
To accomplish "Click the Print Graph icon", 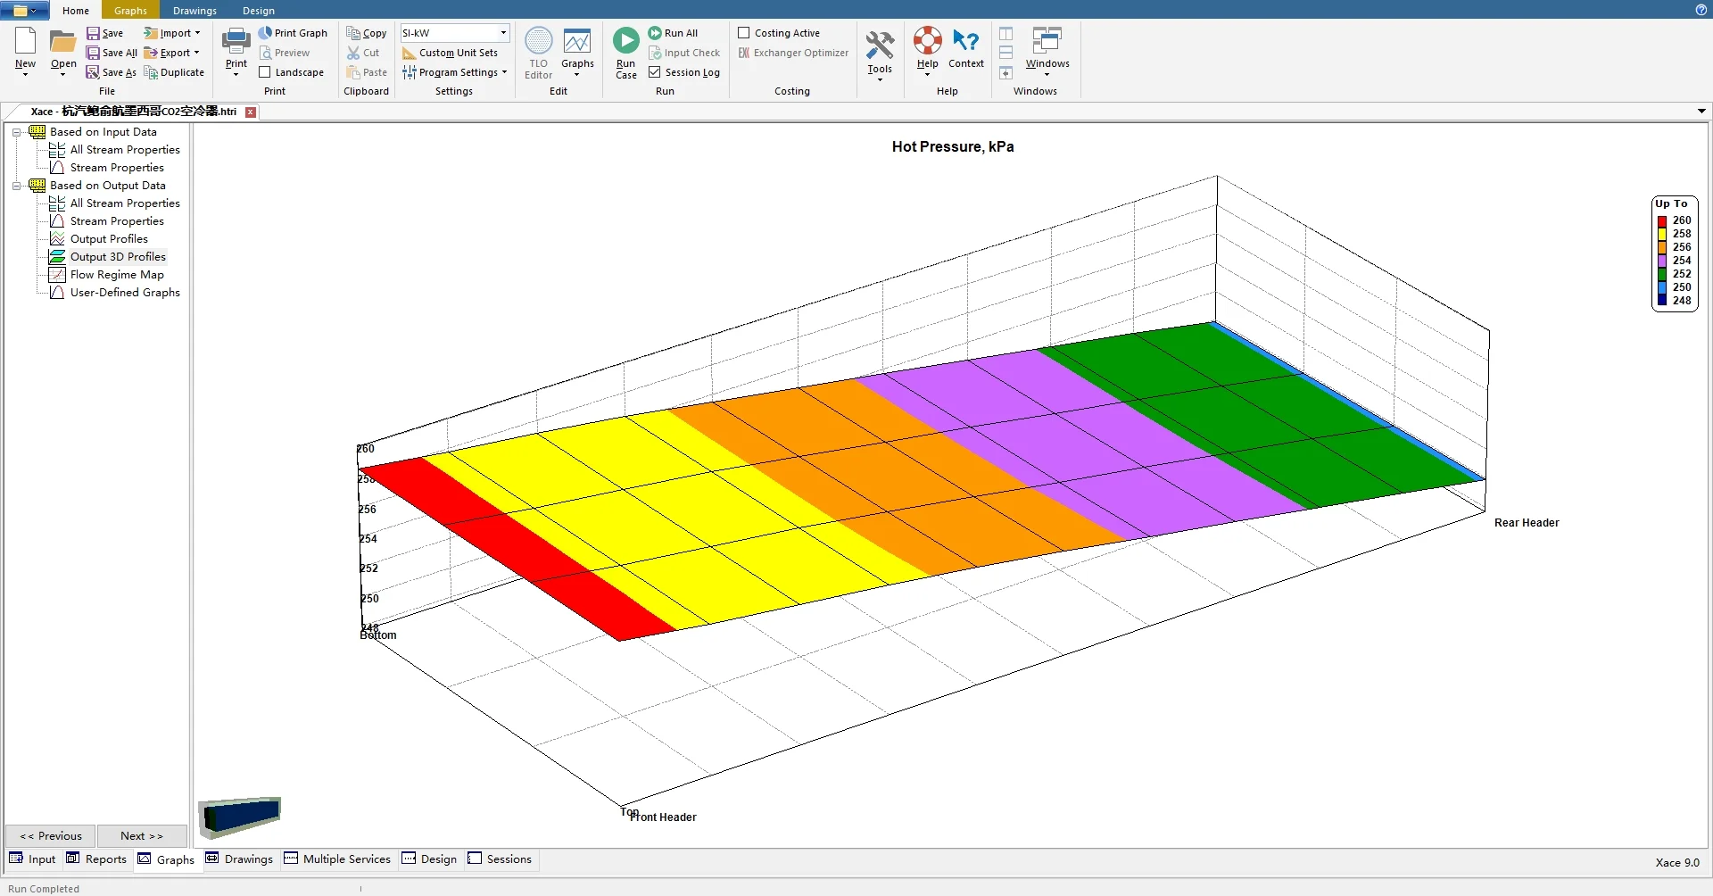I will 265,33.
